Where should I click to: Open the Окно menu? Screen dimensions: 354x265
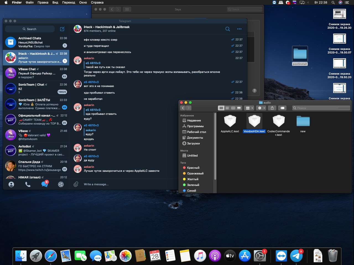(83, 2)
